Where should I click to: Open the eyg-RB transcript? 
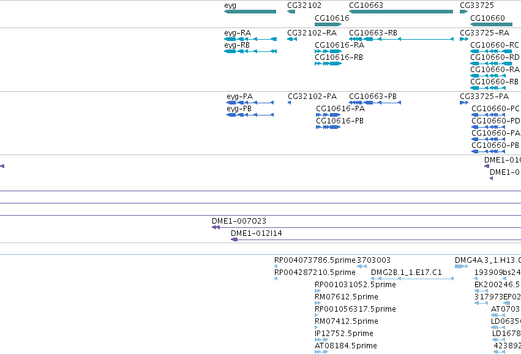[237, 45]
